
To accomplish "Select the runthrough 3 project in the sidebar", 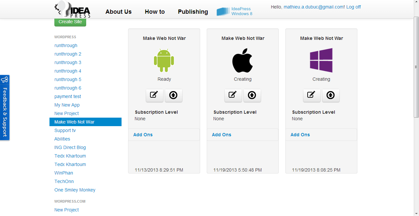I will [x=68, y=62].
